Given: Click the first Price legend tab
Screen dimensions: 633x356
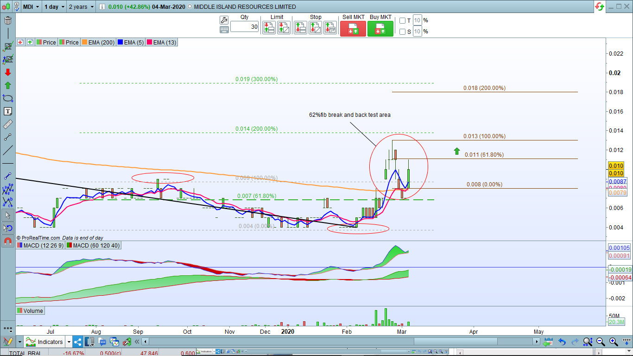Looking at the screenshot, I should click(x=46, y=42).
